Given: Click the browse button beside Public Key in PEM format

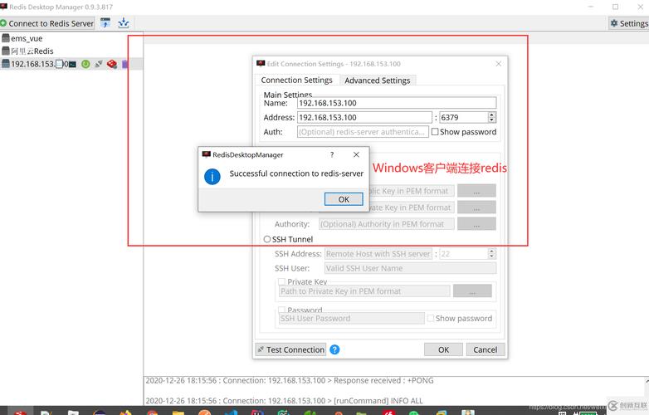Looking at the screenshot, I should point(476,191).
